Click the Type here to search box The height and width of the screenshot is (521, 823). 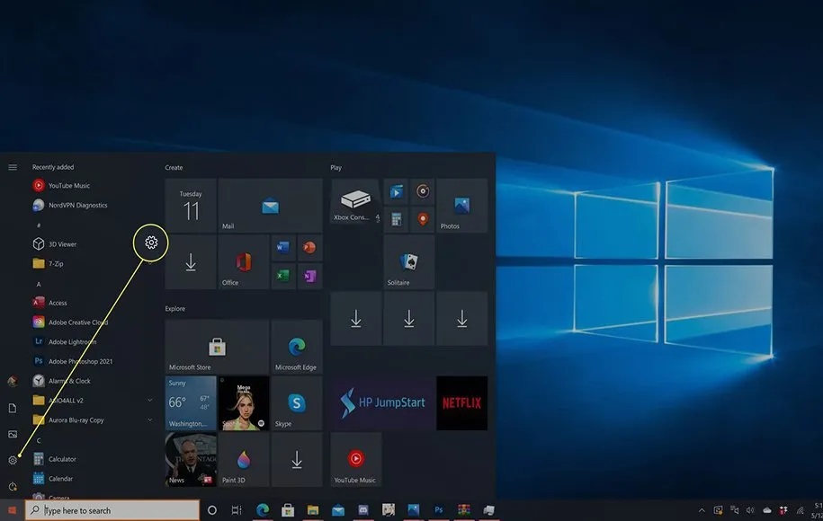point(112,510)
